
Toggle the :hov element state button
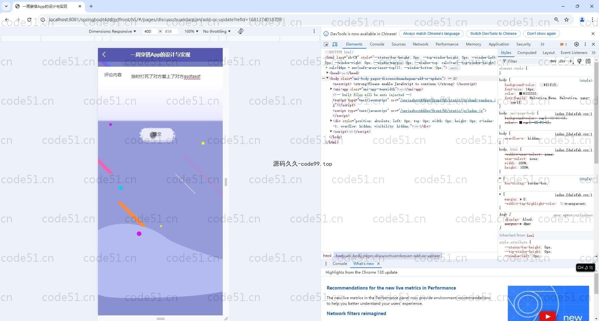[553, 61]
